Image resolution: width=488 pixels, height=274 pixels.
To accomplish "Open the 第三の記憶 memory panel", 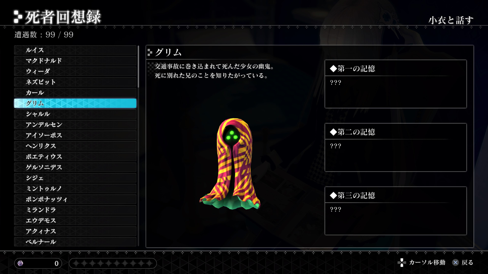I will click(x=396, y=211).
